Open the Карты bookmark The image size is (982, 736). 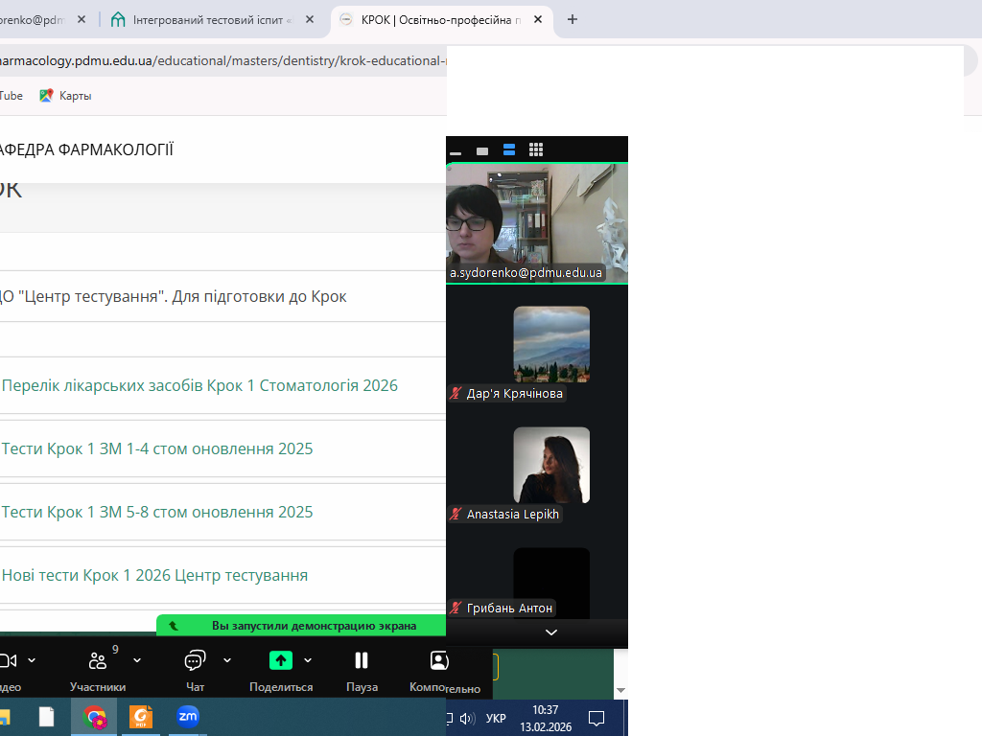pyautogui.click(x=65, y=96)
